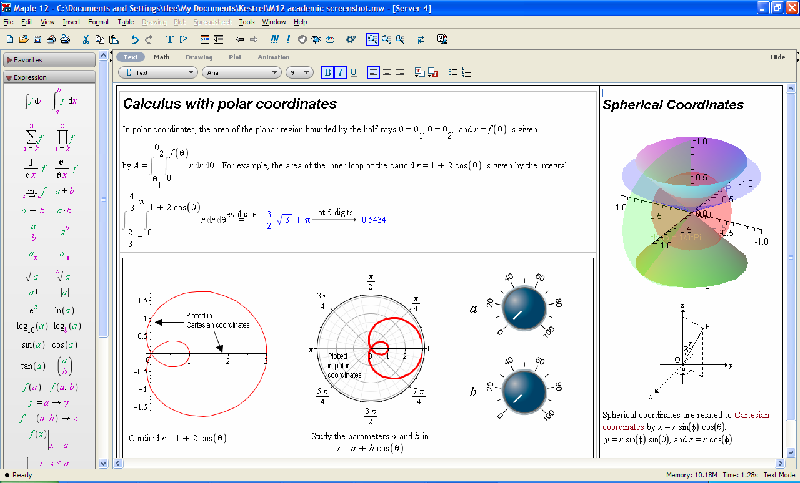This screenshot has height=483, width=800.
Task: Outdent the section with the toolbar icon
Action: click(x=219, y=39)
